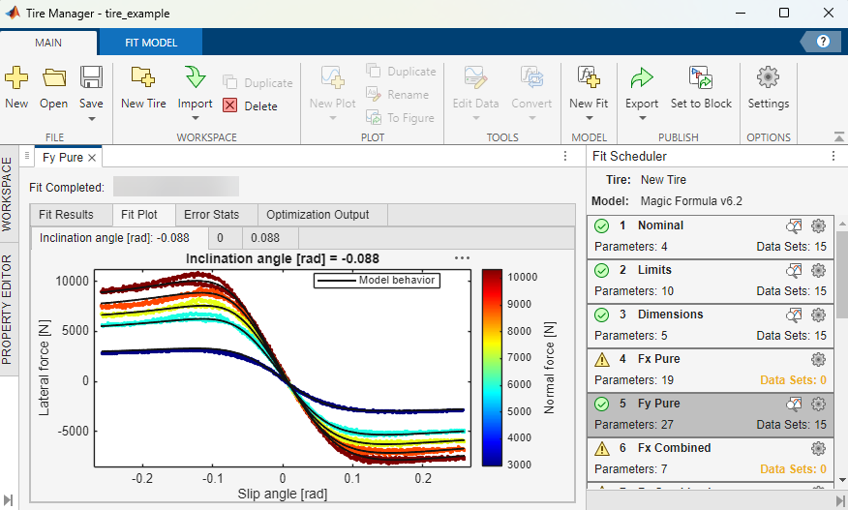The height and width of the screenshot is (510, 848).
Task: Click the Open folder icon
Action: 54,78
